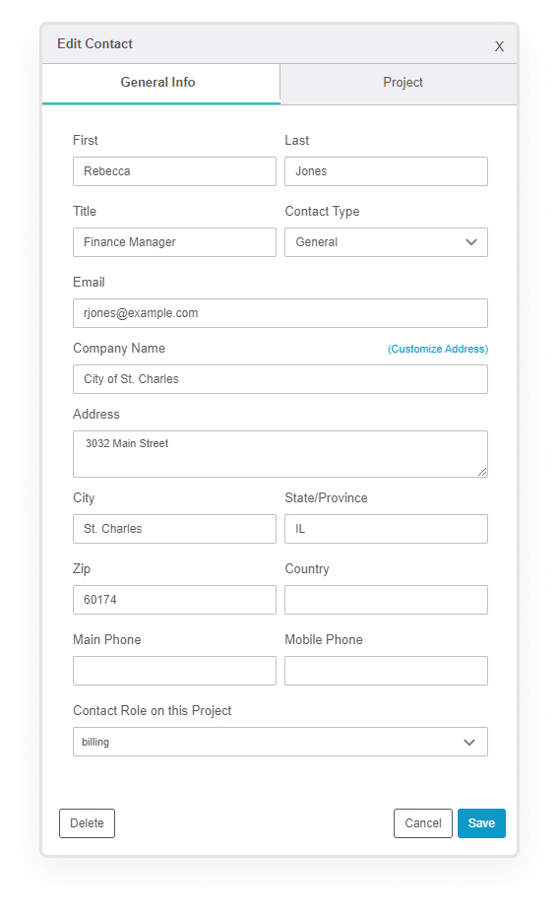This screenshot has width=559, height=915.
Task: Focus the Main Phone input box
Action: coord(174,671)
